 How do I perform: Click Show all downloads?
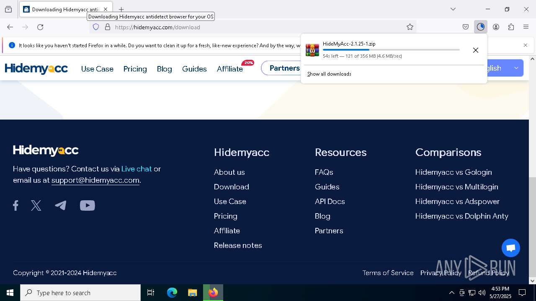click(329, 74)
